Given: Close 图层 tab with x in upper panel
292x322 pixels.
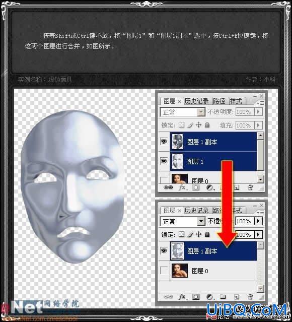Looking at the screenshot, I should click(179, 101).
